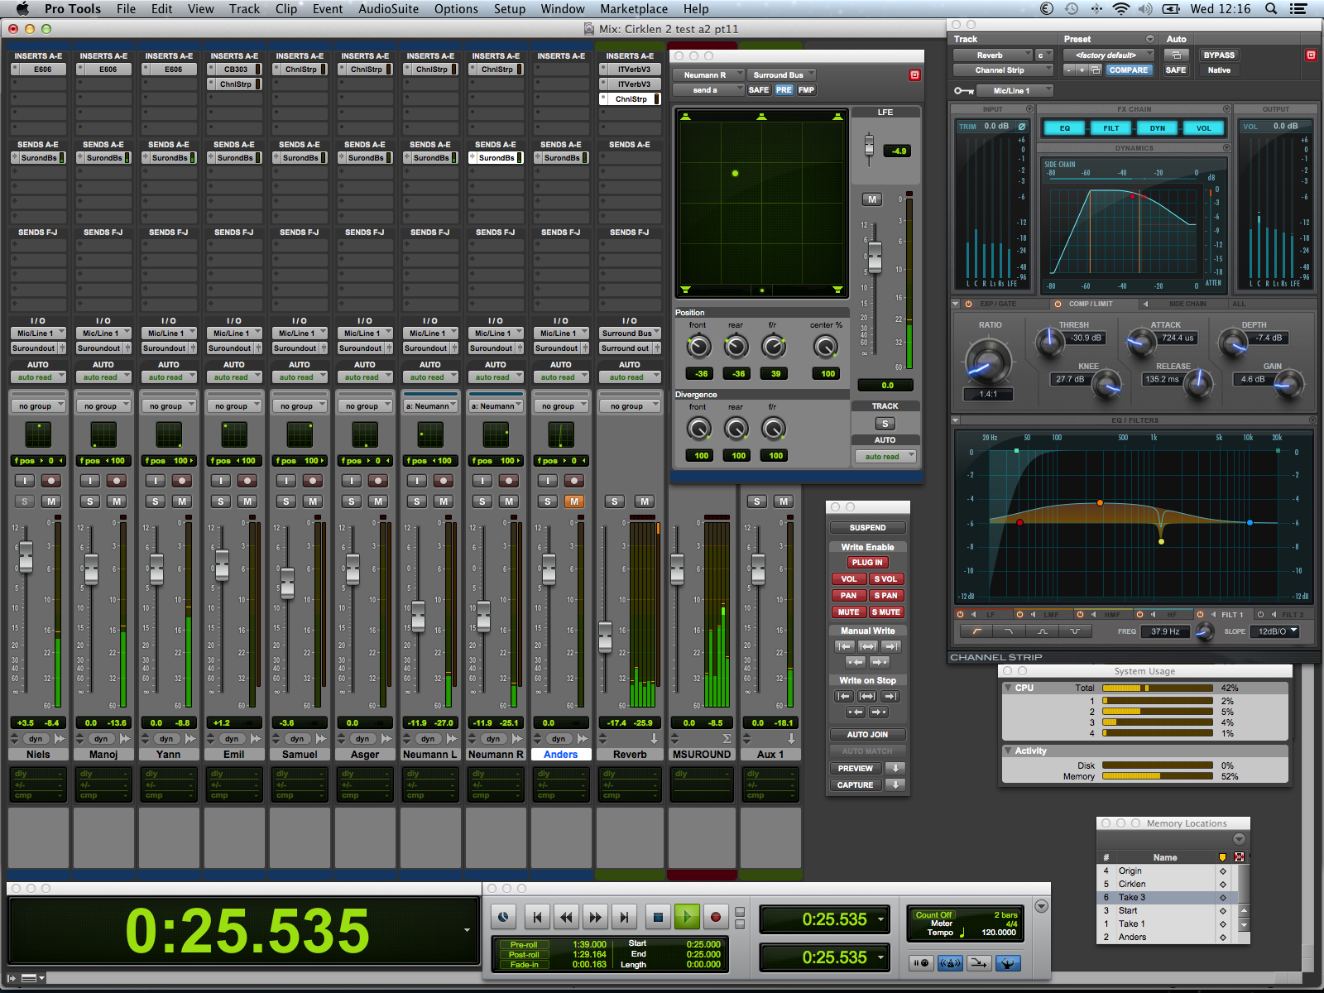Solo the Samuel track
The height and width of the screenshot is (993, 1324).
[285, 501]
